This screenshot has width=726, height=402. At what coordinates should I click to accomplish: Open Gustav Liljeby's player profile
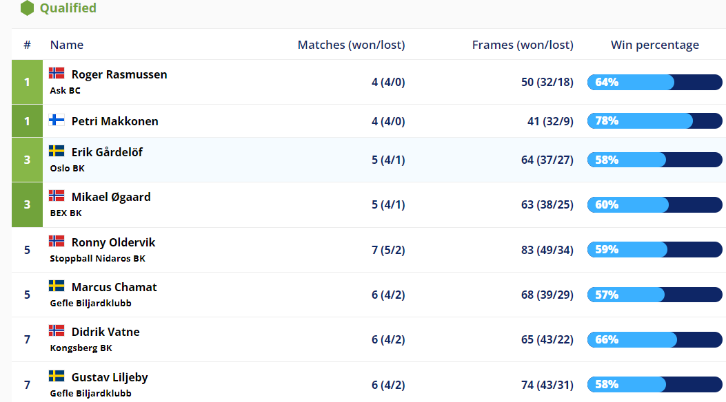pyautogui.click(x=110, y=377)
